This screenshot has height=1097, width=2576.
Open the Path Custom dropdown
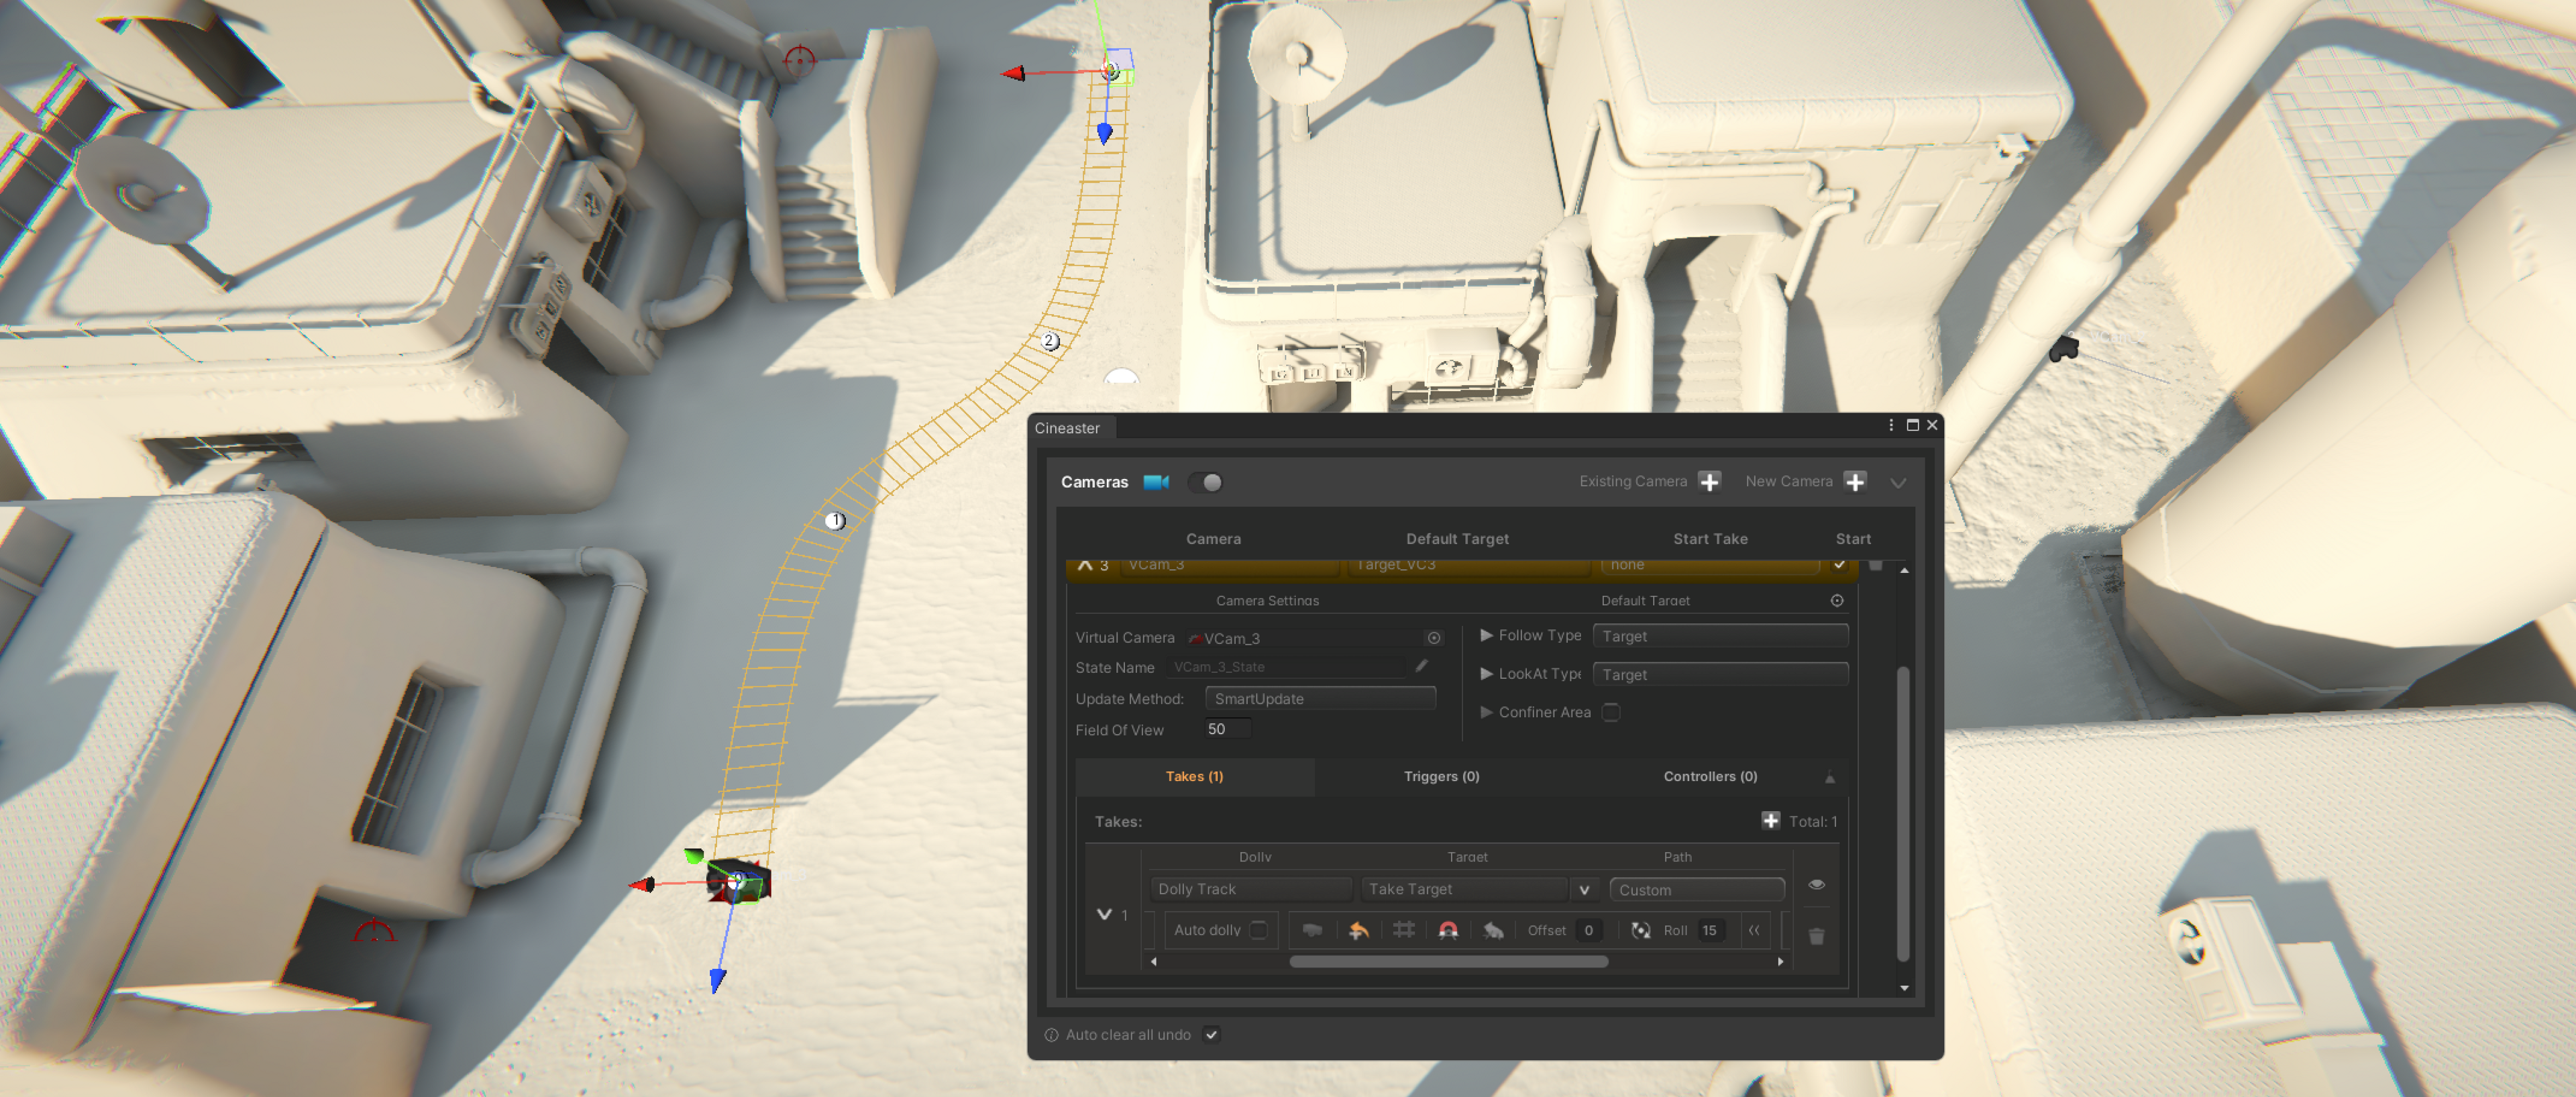(1696, 889)
